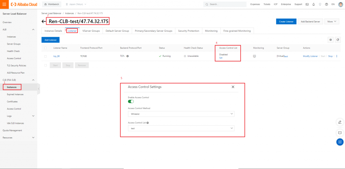The width and height of the screenshot is (345, 169).
Task: Collapse the left sidebar handle
Action: (39, 89)
